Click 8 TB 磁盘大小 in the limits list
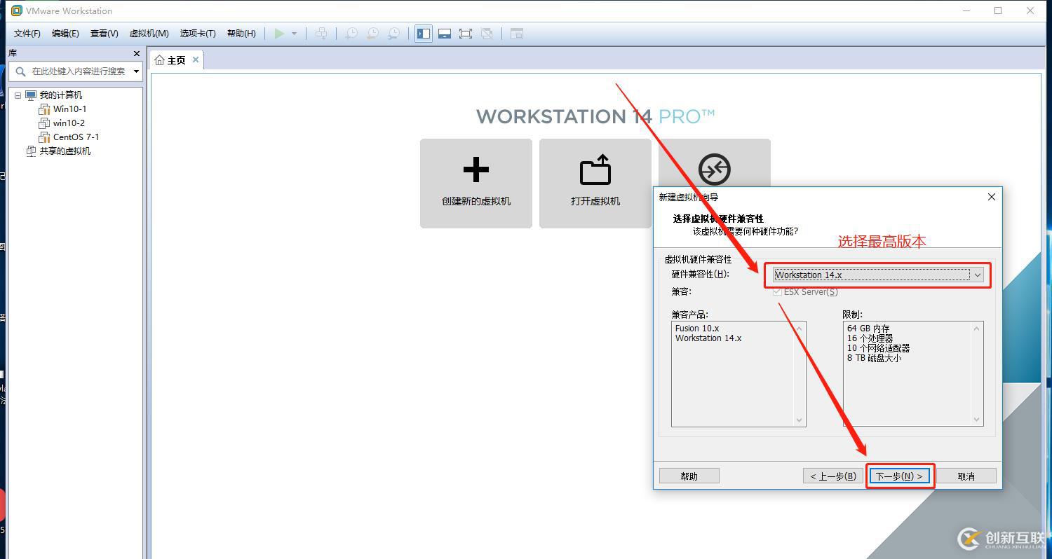 coord(874,357)
